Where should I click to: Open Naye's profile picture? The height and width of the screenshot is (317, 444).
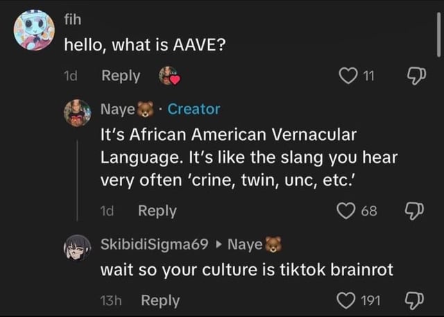77,112
